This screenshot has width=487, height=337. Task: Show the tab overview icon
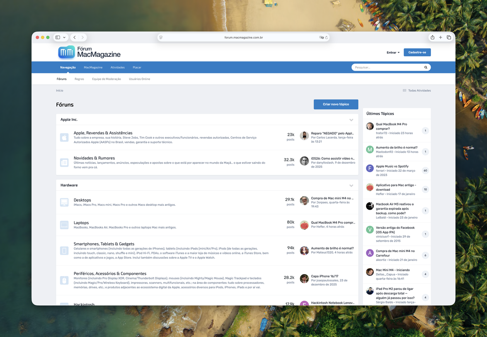tap(449, 37)
